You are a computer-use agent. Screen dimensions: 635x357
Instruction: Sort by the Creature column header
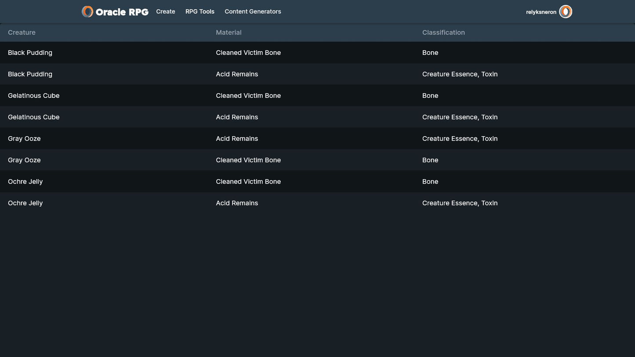click(x=22, y=32)
